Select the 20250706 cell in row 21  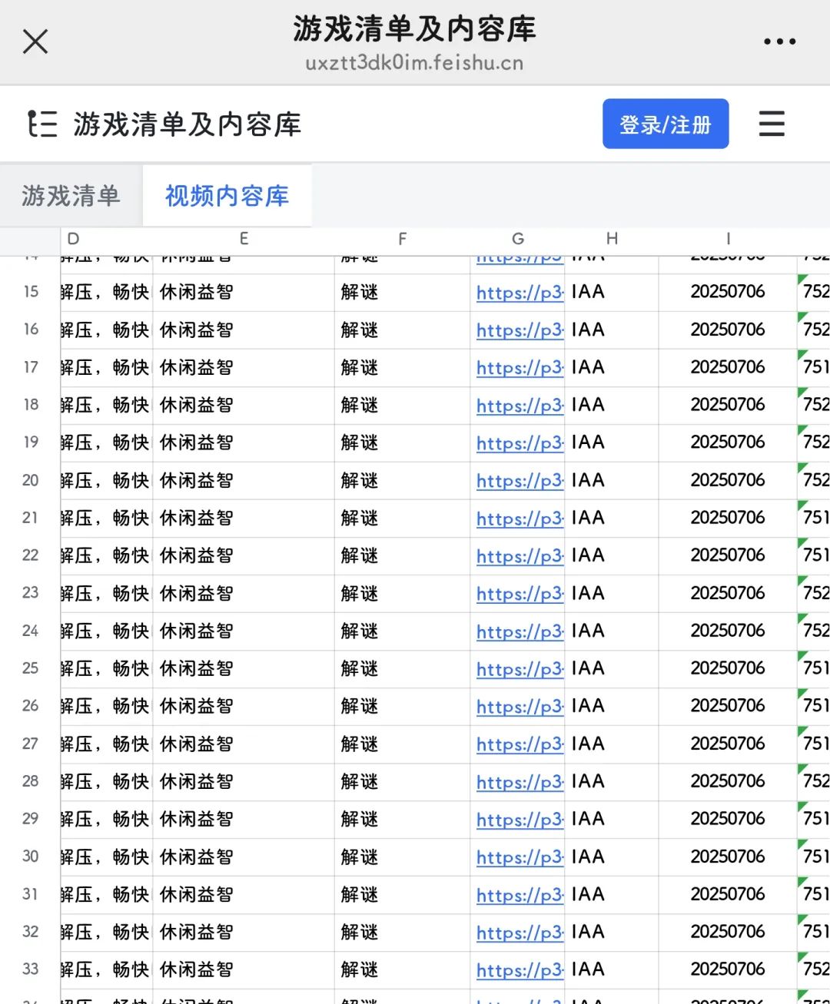[x=728, y=518]
